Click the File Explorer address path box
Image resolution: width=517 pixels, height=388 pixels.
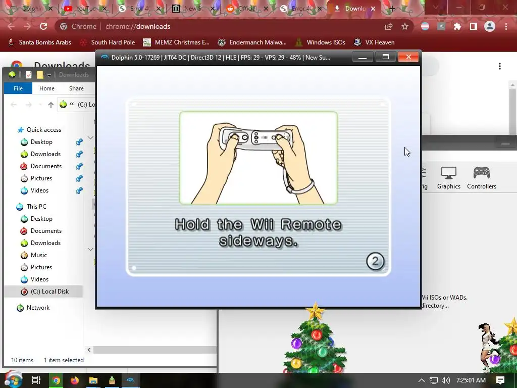(x=77, y=105)
